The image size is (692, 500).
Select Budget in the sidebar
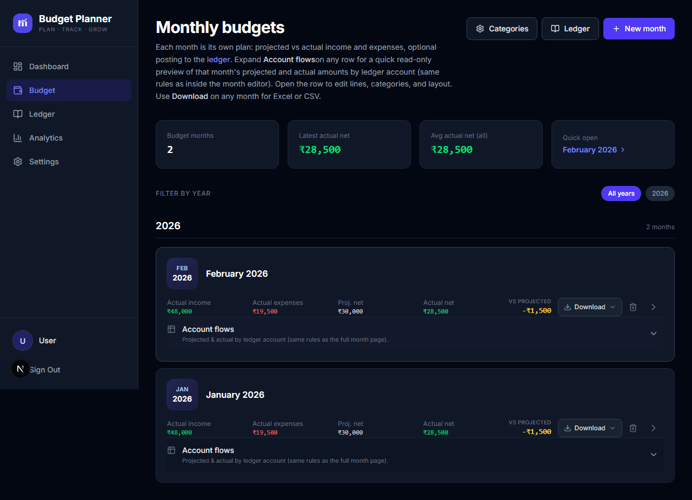69,90
